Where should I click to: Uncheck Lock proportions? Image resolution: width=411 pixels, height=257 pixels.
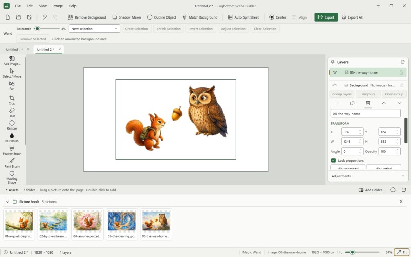(333, 160)
